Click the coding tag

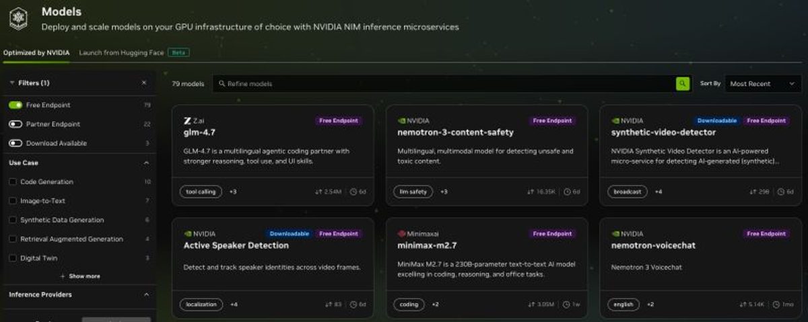(x=409, y=305)
